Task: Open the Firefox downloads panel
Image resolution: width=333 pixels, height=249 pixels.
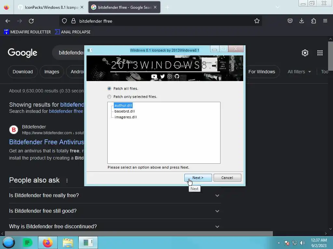Action: pyautogui.click(x=301, y=21)
